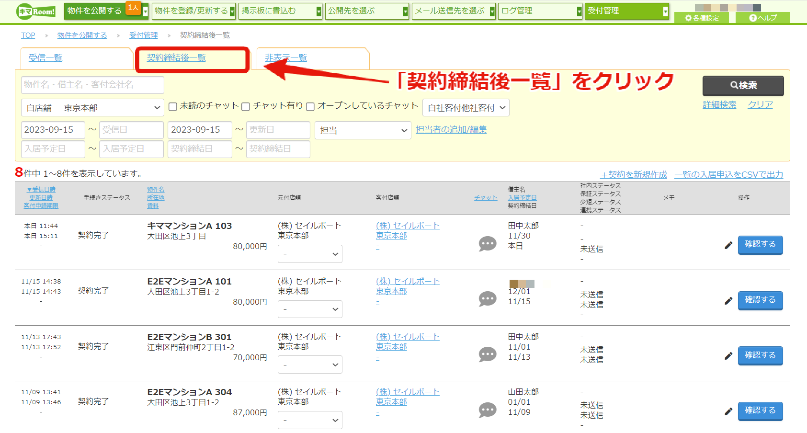Screen dimensions: 807x433
Task: Click first 入居予定日 date field
Action: 53,149
